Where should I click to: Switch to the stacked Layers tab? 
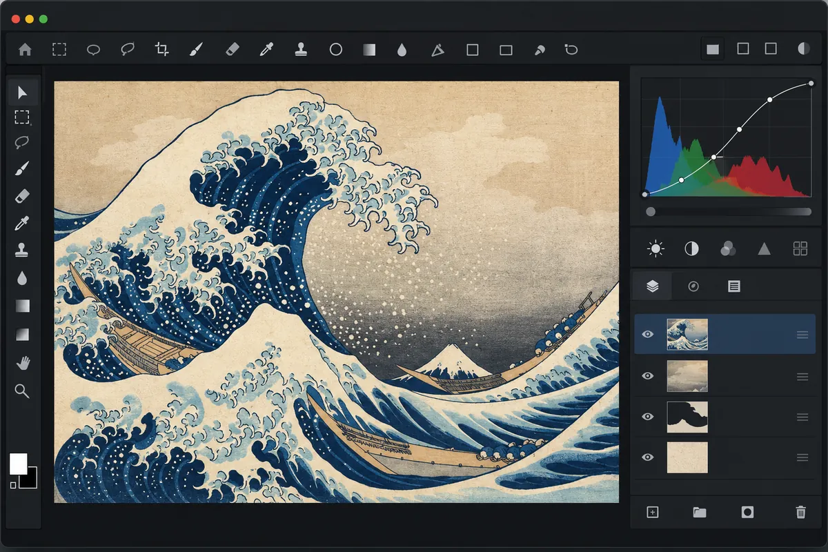(652, 286)
